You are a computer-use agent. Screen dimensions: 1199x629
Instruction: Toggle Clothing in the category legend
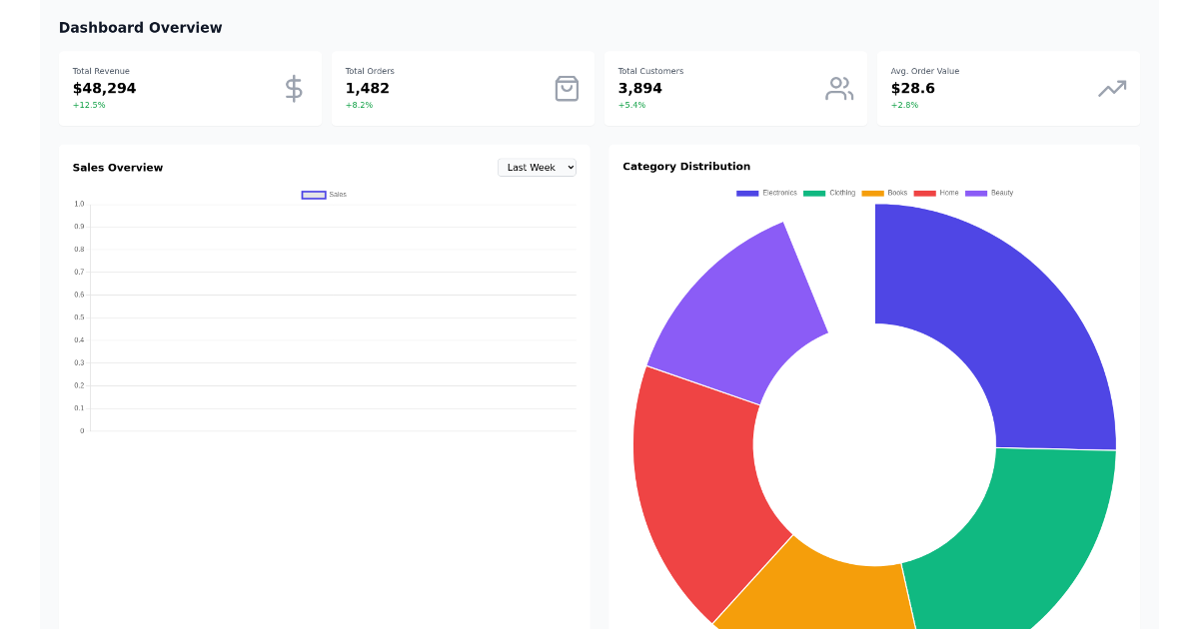click(x=840, y=192)
